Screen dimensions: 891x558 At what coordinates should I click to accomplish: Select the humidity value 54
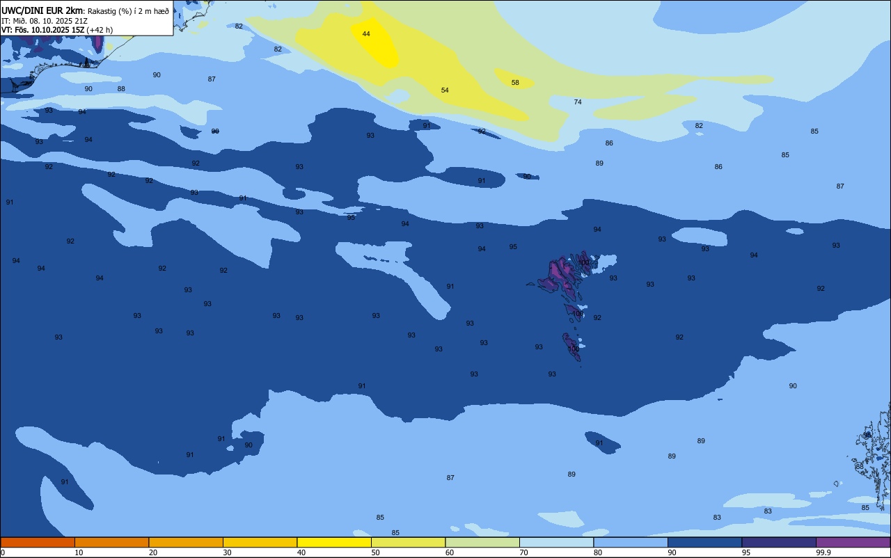click(445, 90)
